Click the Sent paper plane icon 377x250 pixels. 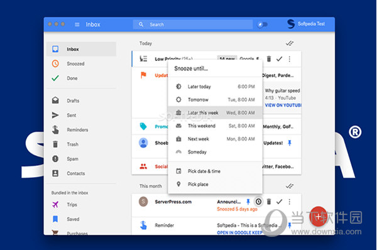point(55,115)
